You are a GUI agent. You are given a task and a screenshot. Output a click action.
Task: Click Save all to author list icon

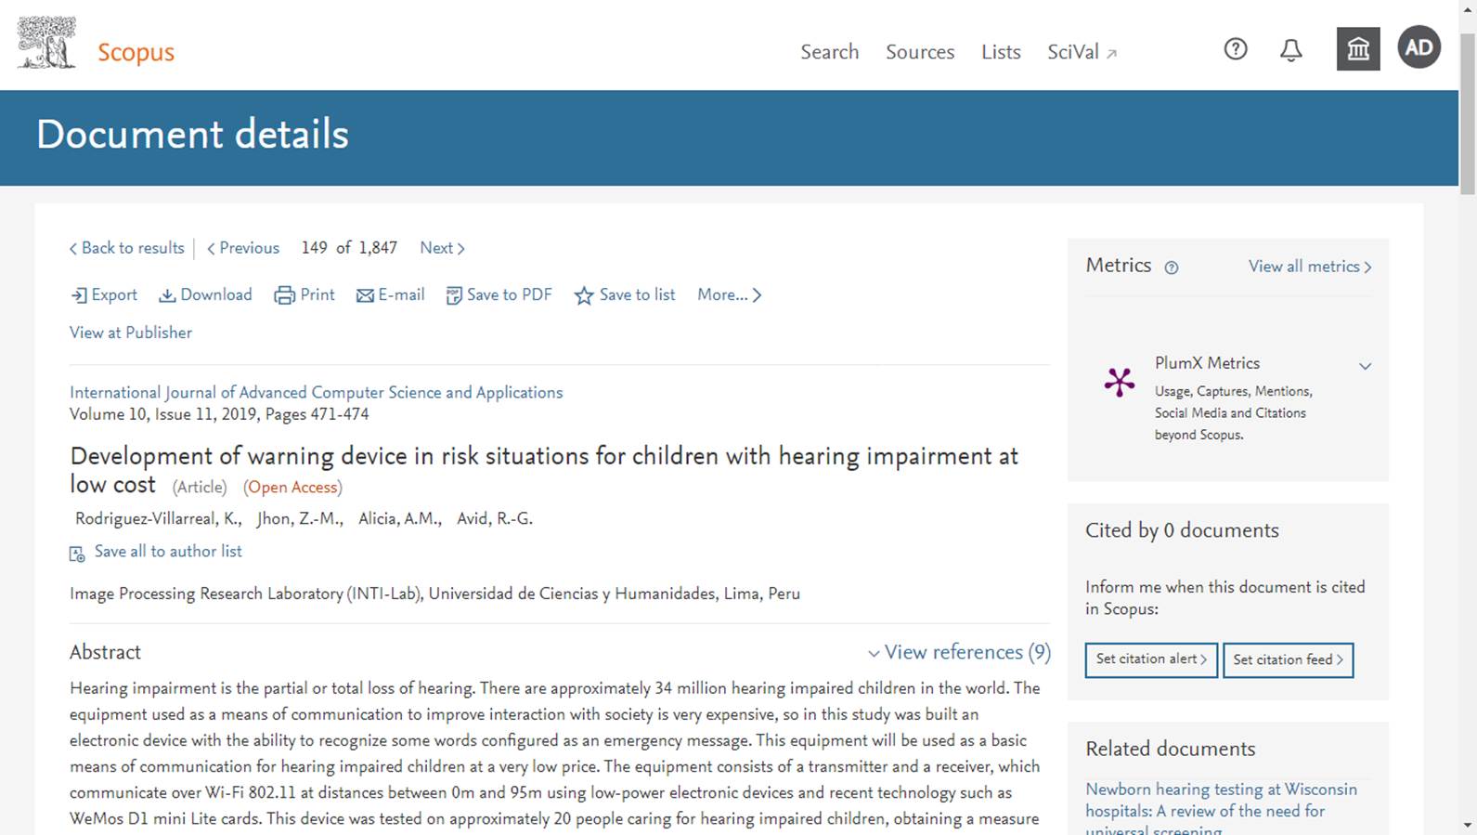(77, 554)
